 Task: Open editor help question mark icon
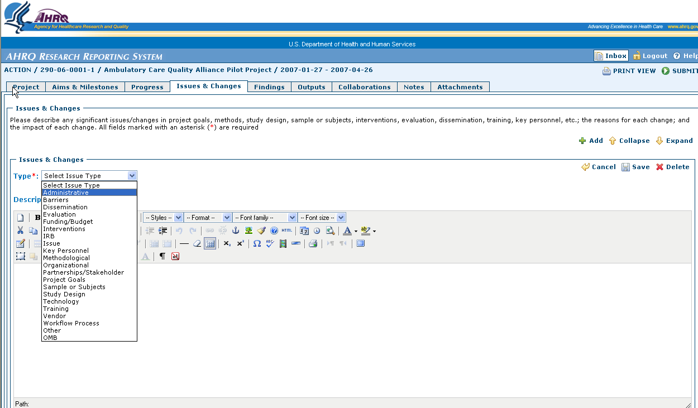click(x=274, y=231)
